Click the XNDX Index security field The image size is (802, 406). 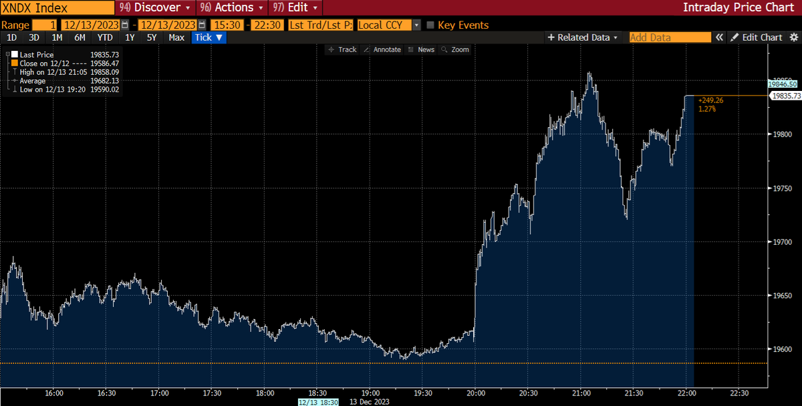[57, 7]
